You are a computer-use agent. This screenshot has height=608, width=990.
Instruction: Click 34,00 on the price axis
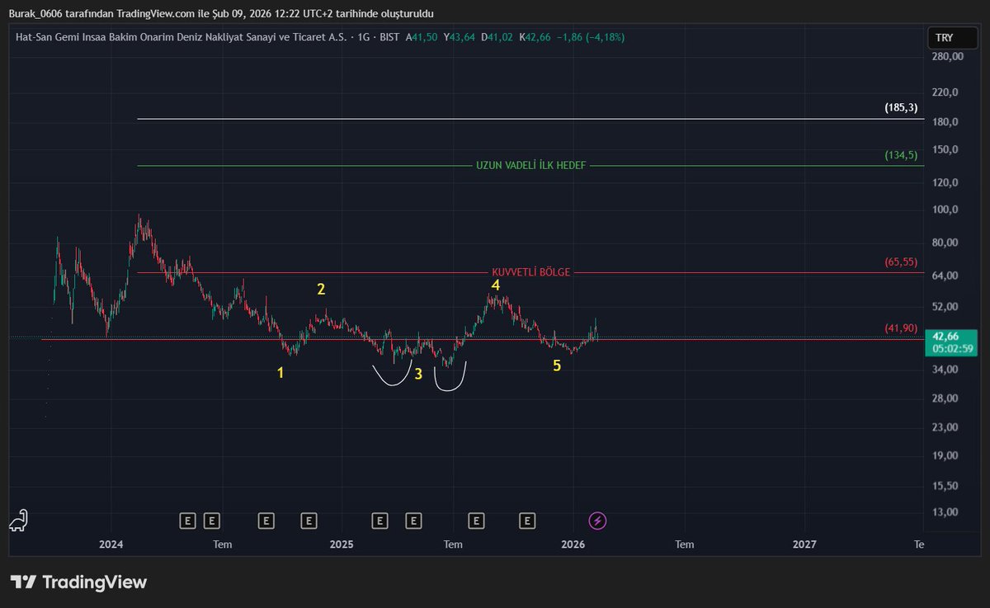pyautogui.click(x=945, y=370)
